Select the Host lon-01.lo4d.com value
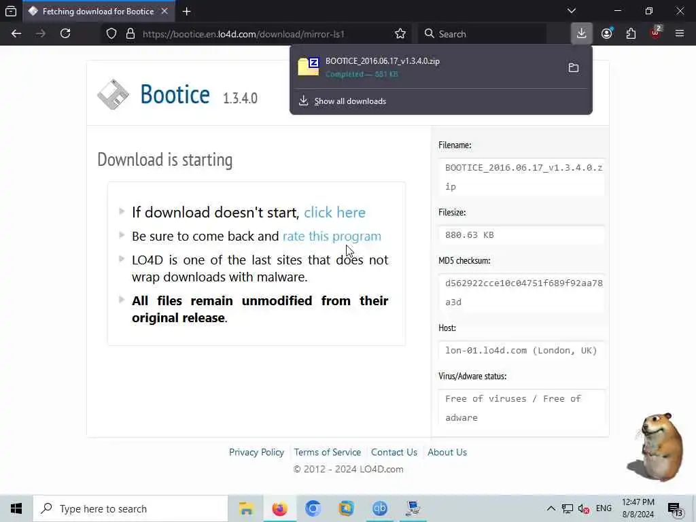Viewport: 696px width, 522px height. (522, 350)
